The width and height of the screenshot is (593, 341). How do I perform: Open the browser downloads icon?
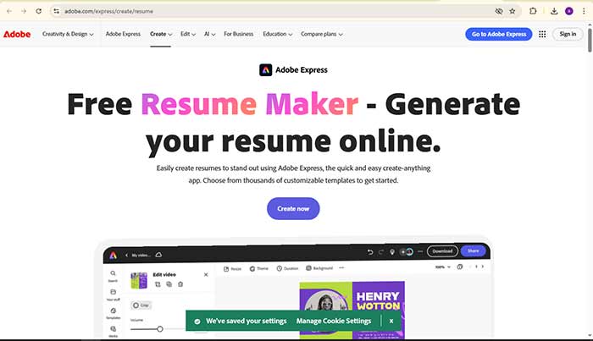[554, 11]
